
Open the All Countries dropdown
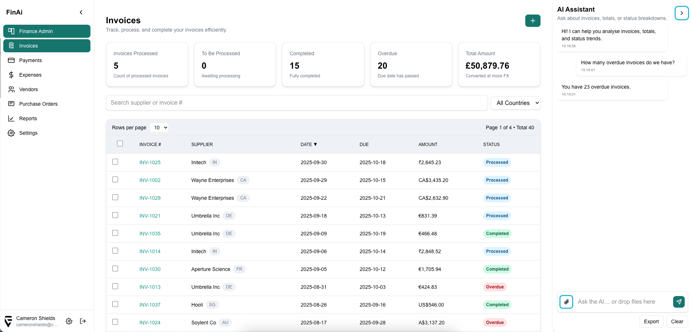[x=515, y=103]
